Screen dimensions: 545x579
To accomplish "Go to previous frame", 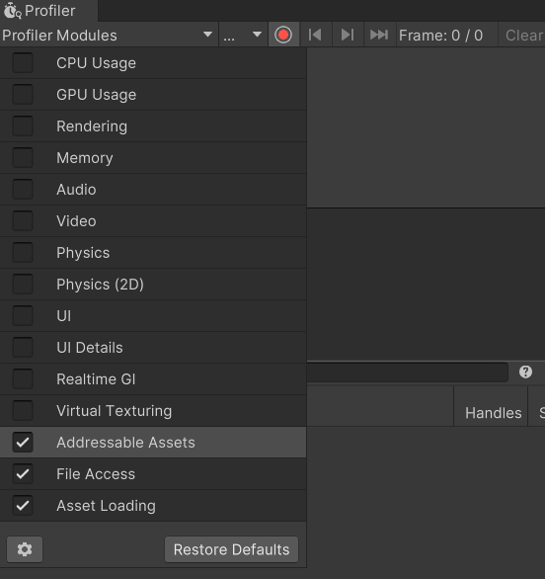I will coord(316,36).
